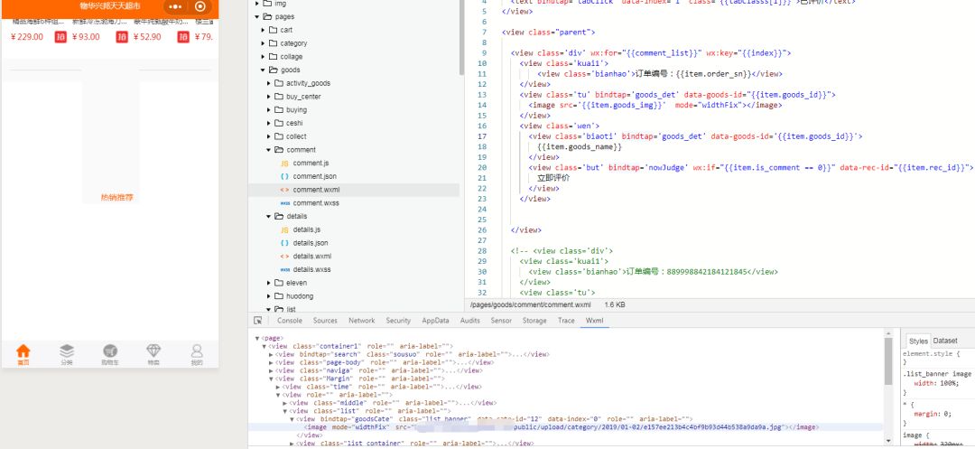Click the folder icon of collage

pyautogui.click(x=273, y=57)
